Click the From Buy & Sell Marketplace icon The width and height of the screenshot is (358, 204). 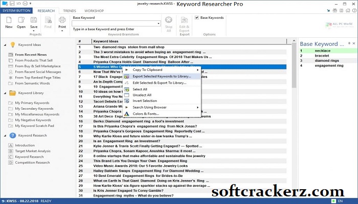coord(11,66)
